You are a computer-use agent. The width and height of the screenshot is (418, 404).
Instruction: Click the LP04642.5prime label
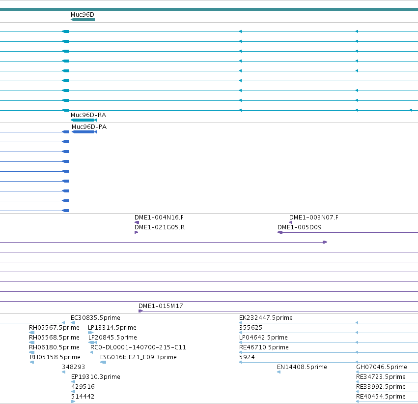tap(263, 338)
